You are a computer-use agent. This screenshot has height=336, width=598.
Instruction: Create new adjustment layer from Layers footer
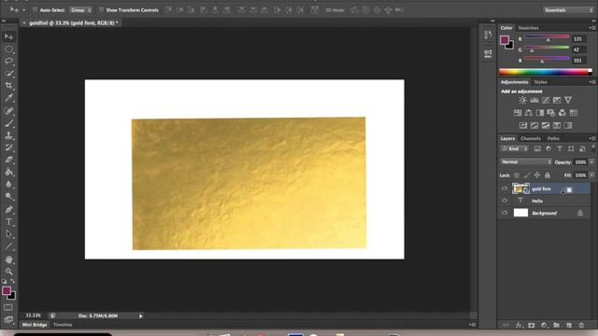pyautogui.click(x=544, y=326)
